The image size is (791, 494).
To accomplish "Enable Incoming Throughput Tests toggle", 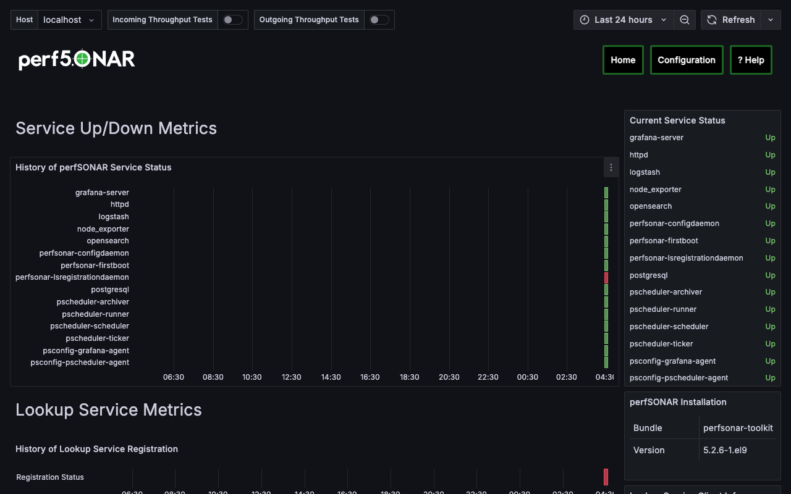I will click(x=233, y=20).
